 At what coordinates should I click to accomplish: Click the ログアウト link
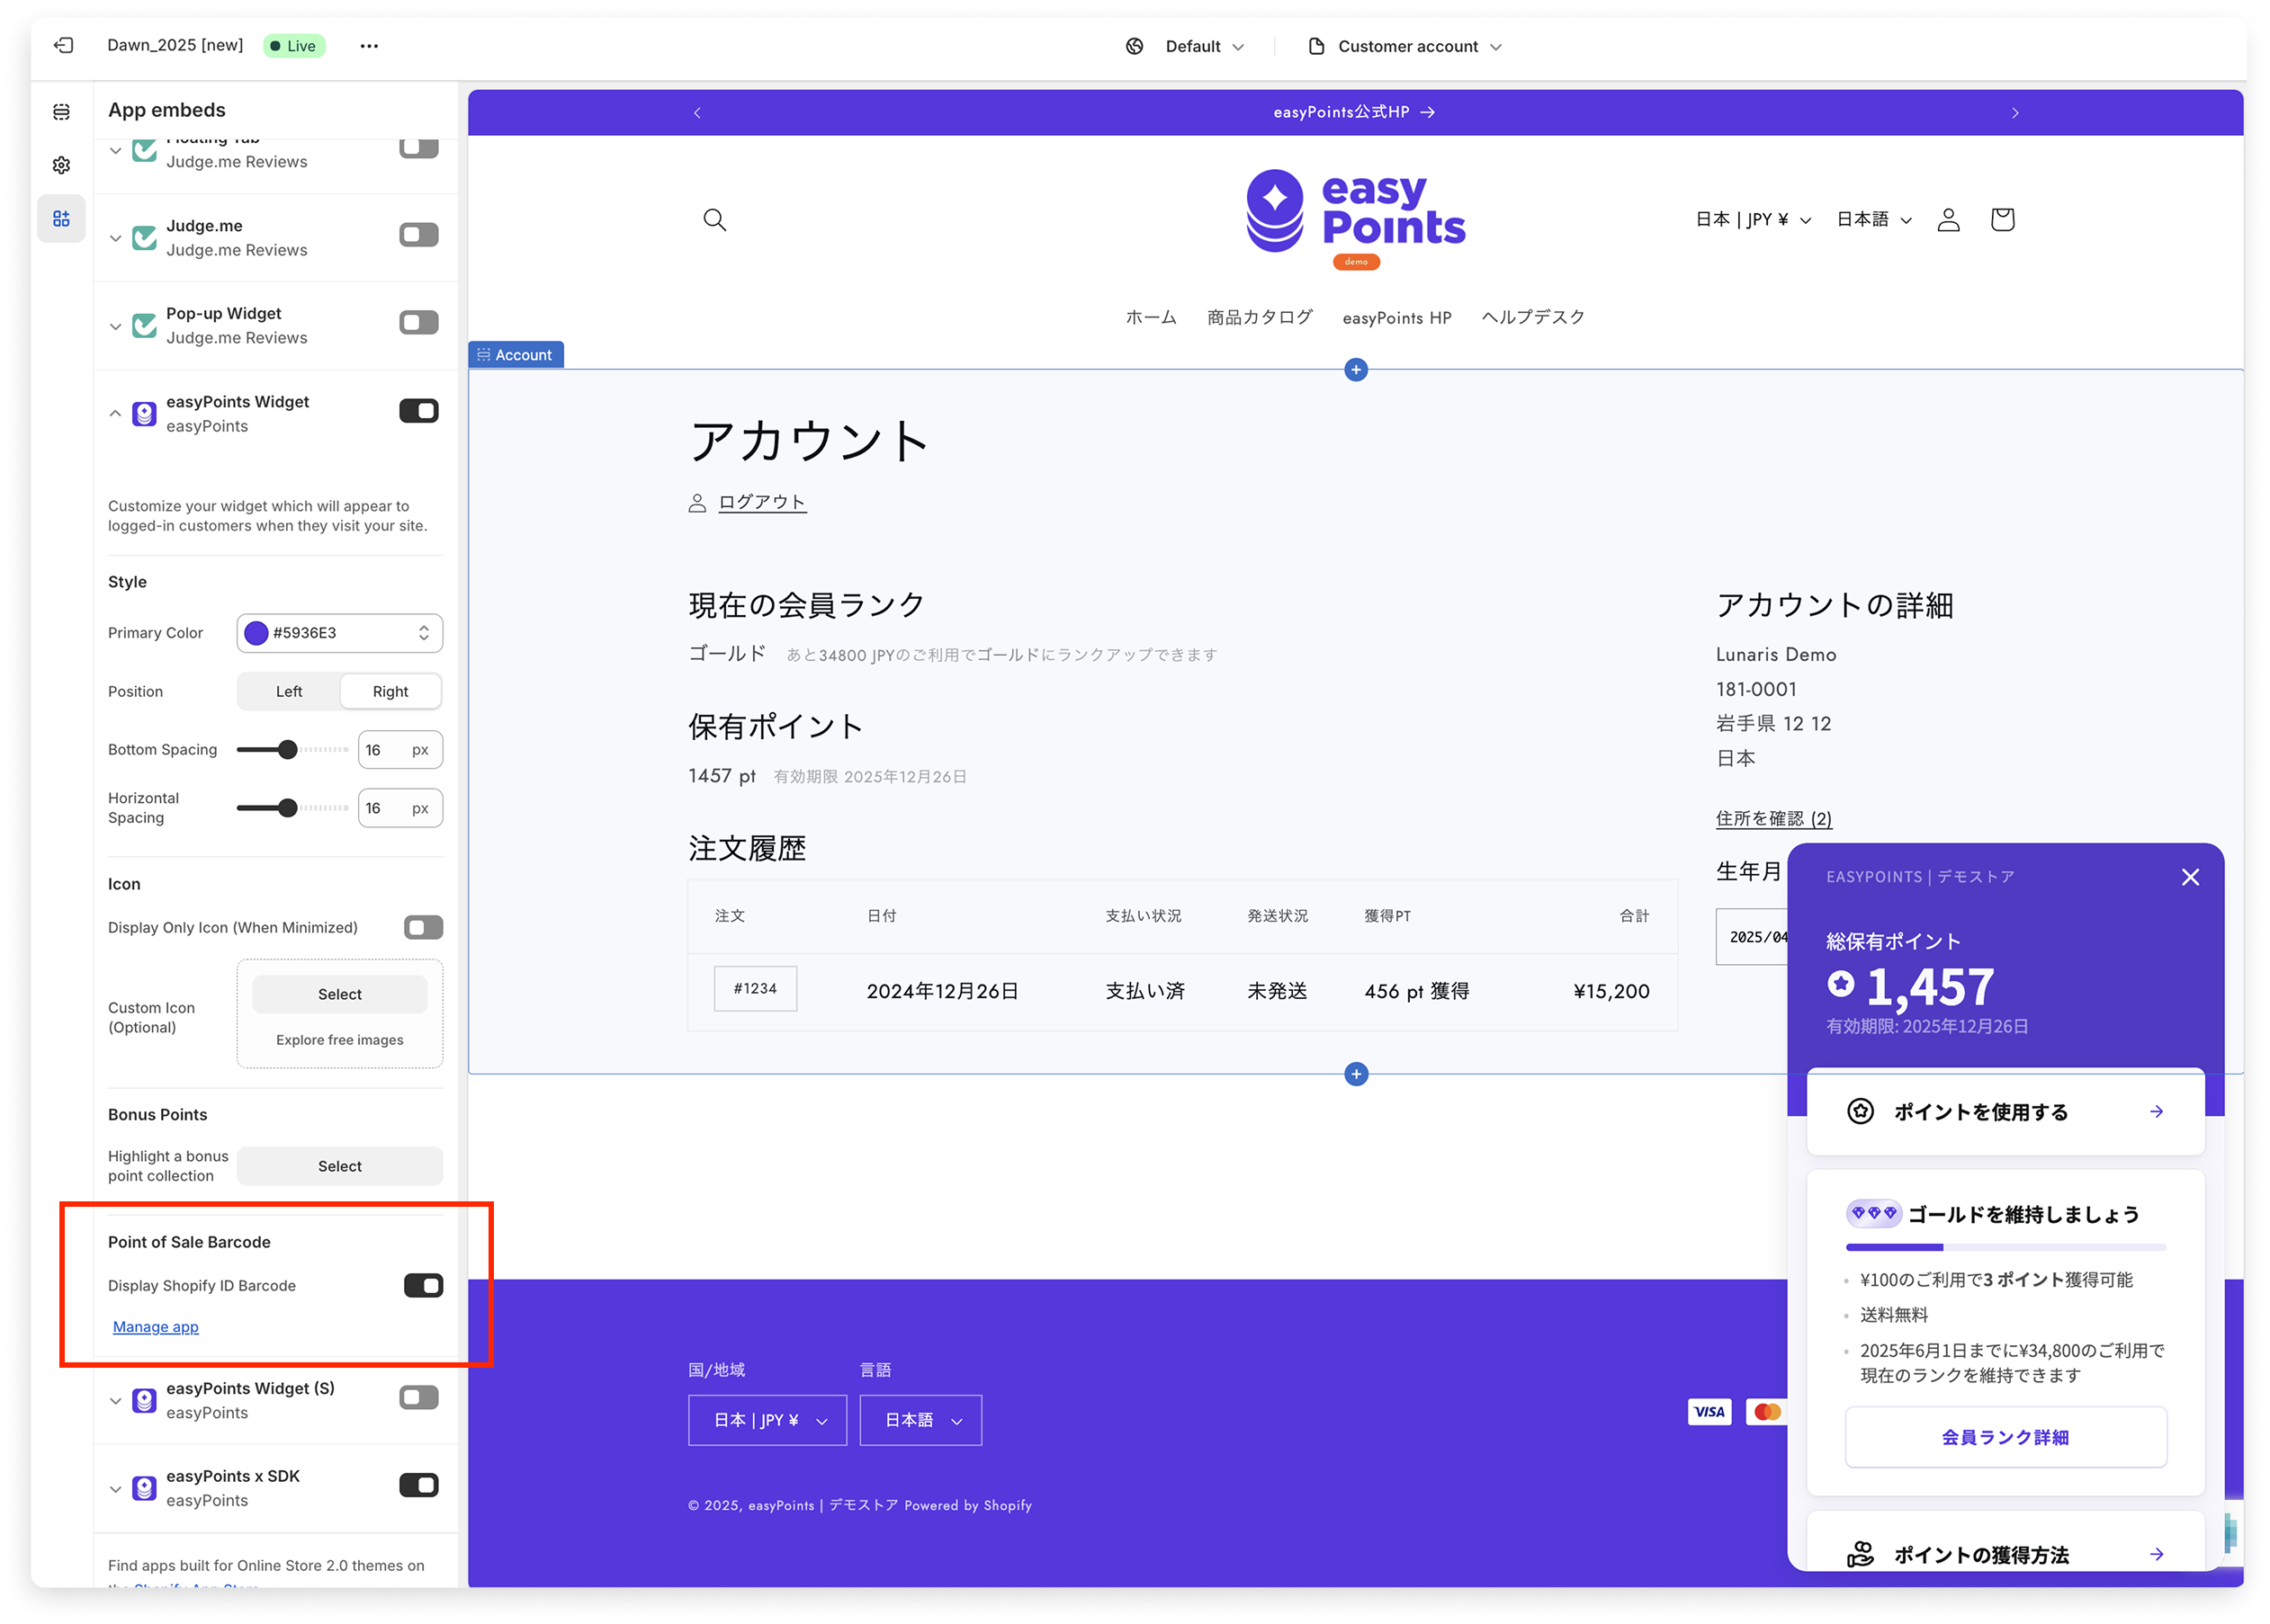[762, 502]
